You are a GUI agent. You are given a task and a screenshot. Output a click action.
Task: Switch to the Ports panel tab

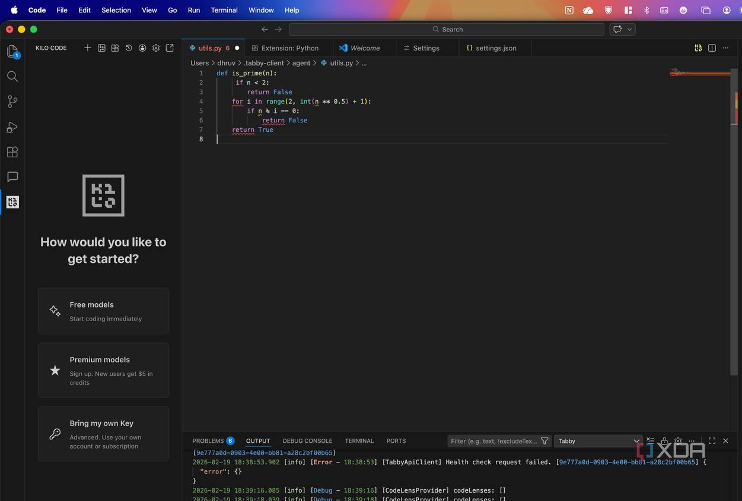[x=396, y=441]
